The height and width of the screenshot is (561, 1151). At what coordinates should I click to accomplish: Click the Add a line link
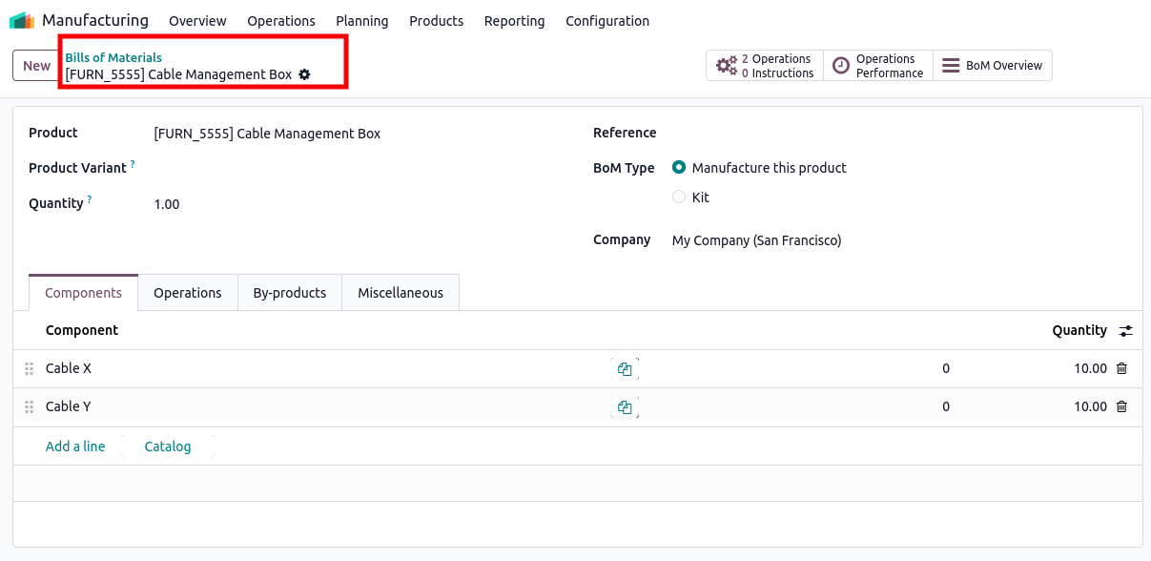tap(75, 447)
